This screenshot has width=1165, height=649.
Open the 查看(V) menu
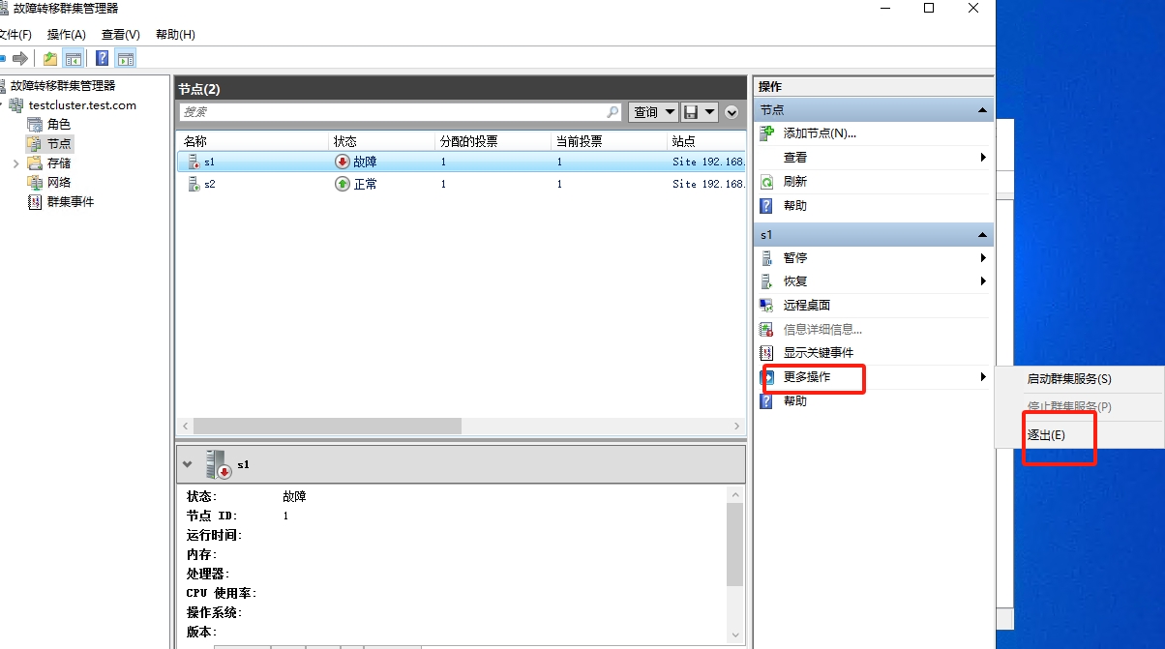pyautogui.click(x=121, y=34)
